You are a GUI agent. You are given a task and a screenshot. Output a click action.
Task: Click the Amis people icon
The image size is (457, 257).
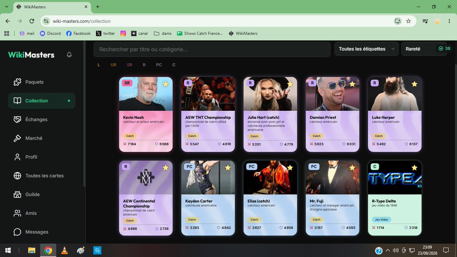click(x=17, y=213)
